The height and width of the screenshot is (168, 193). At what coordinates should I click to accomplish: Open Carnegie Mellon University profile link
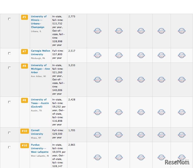[40, 53]
